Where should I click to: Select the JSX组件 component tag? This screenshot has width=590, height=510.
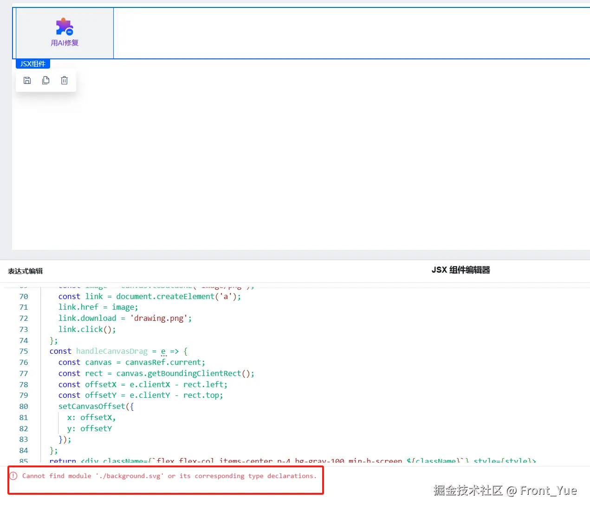33,64
